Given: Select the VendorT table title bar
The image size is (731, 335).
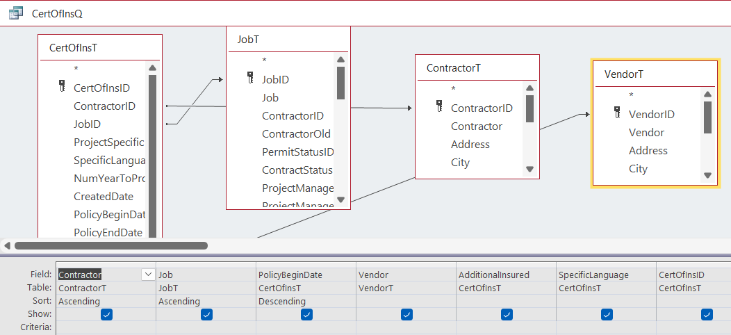Looking at the screenshot, I should [655, 74].
